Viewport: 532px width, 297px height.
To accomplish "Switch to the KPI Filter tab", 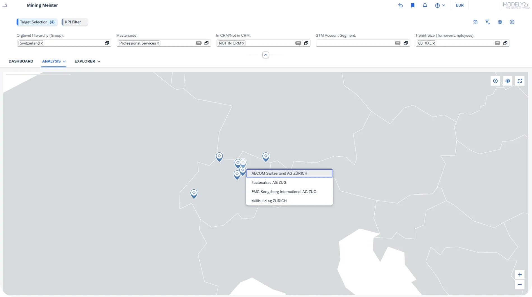I will [75, 22].
